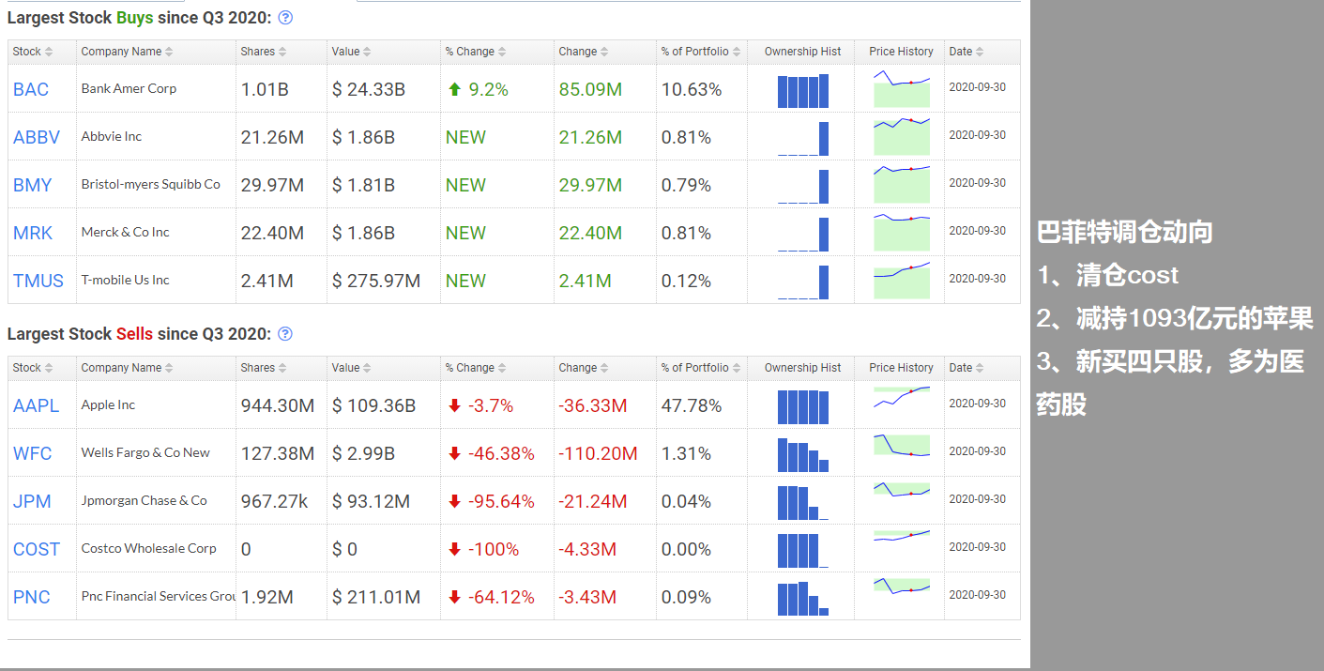
Task: Open the PNC stock link
Action: pos(32,597)
